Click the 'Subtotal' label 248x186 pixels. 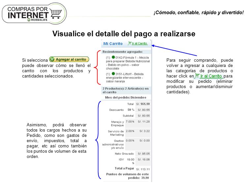128,116
